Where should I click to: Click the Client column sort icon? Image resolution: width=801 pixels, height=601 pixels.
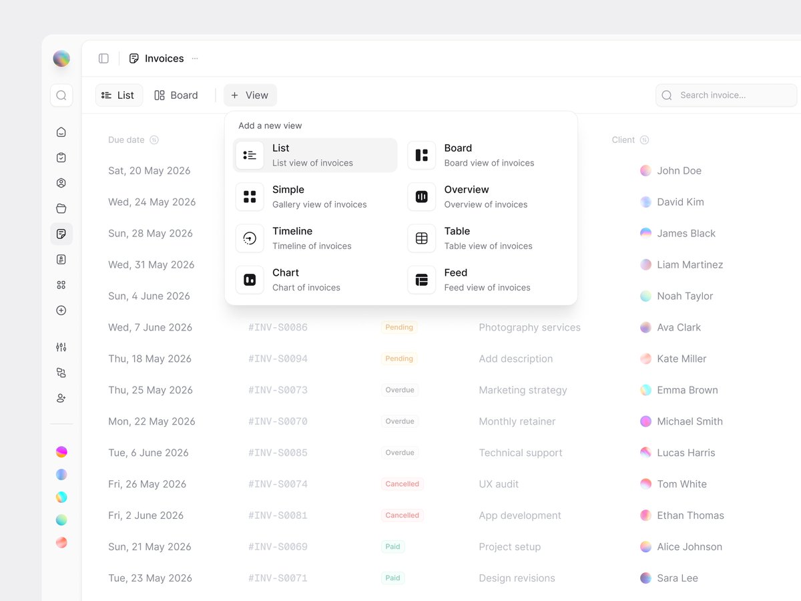[x=645, y=140]
